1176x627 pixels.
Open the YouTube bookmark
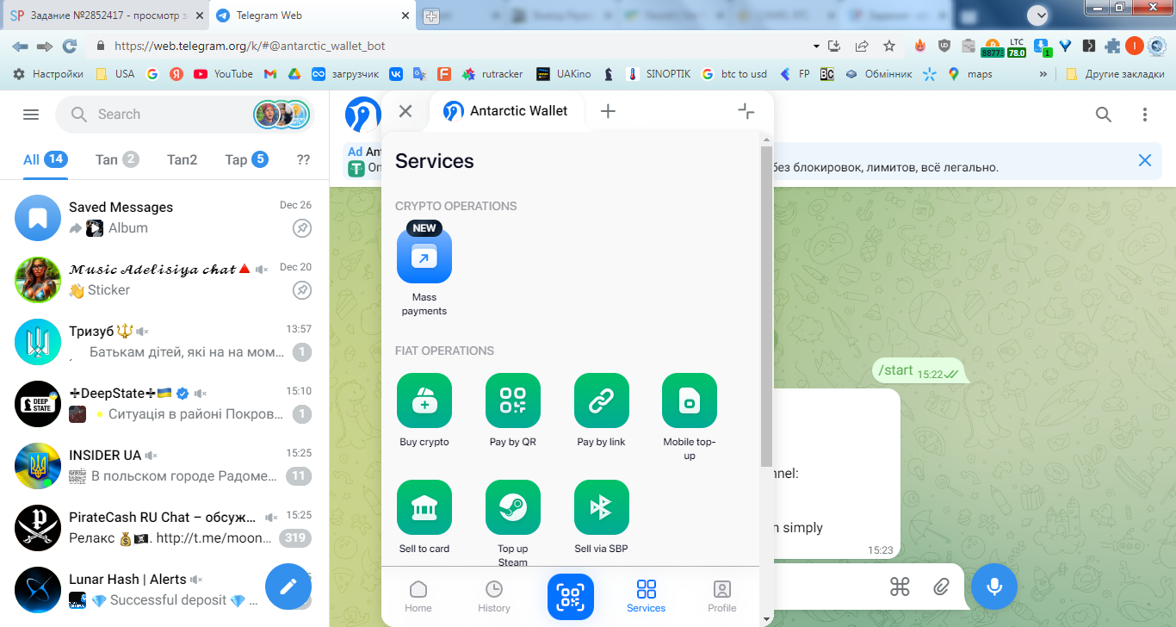point(224,74)
